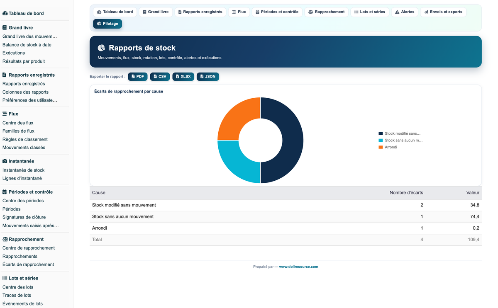Screen dimensions: 498x308
Task: Click the Grand livre book icon in sidebar
Action: [x=5, y=28]
